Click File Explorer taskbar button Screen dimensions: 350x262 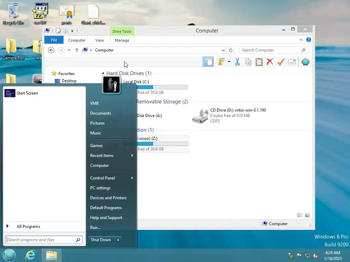[51, 255]
